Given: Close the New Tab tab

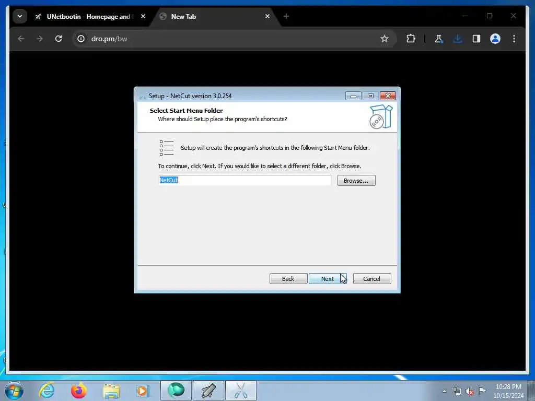Looking at the screenshot, I should pos(267,16).
